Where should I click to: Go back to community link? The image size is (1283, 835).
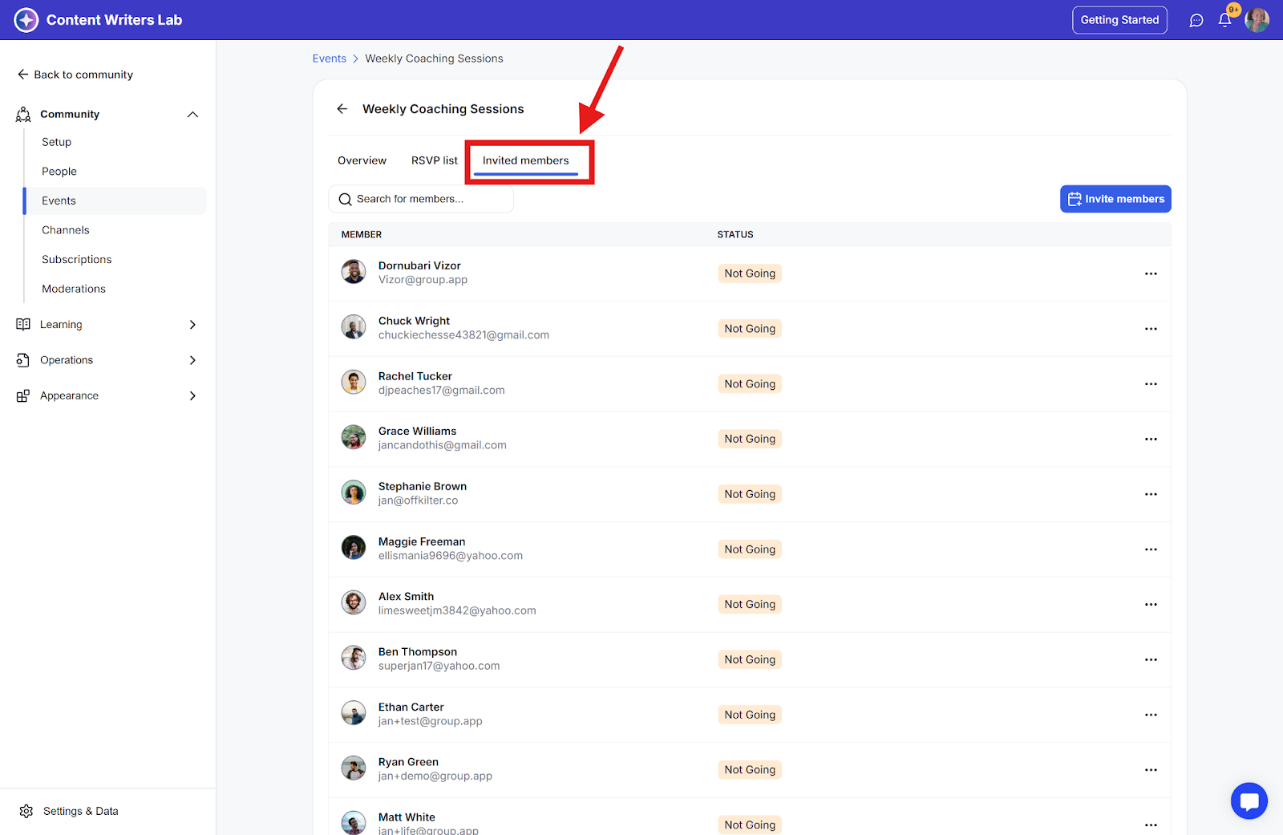[x=75, y=75]
